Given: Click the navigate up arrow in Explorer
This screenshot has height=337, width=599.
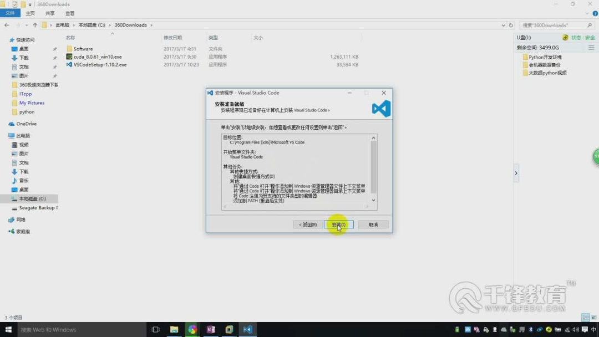Looking at the screenshot, I should (x=35, y=25).
